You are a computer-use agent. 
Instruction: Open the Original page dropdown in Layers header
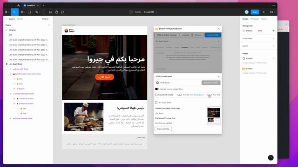[x=46, y=19]
